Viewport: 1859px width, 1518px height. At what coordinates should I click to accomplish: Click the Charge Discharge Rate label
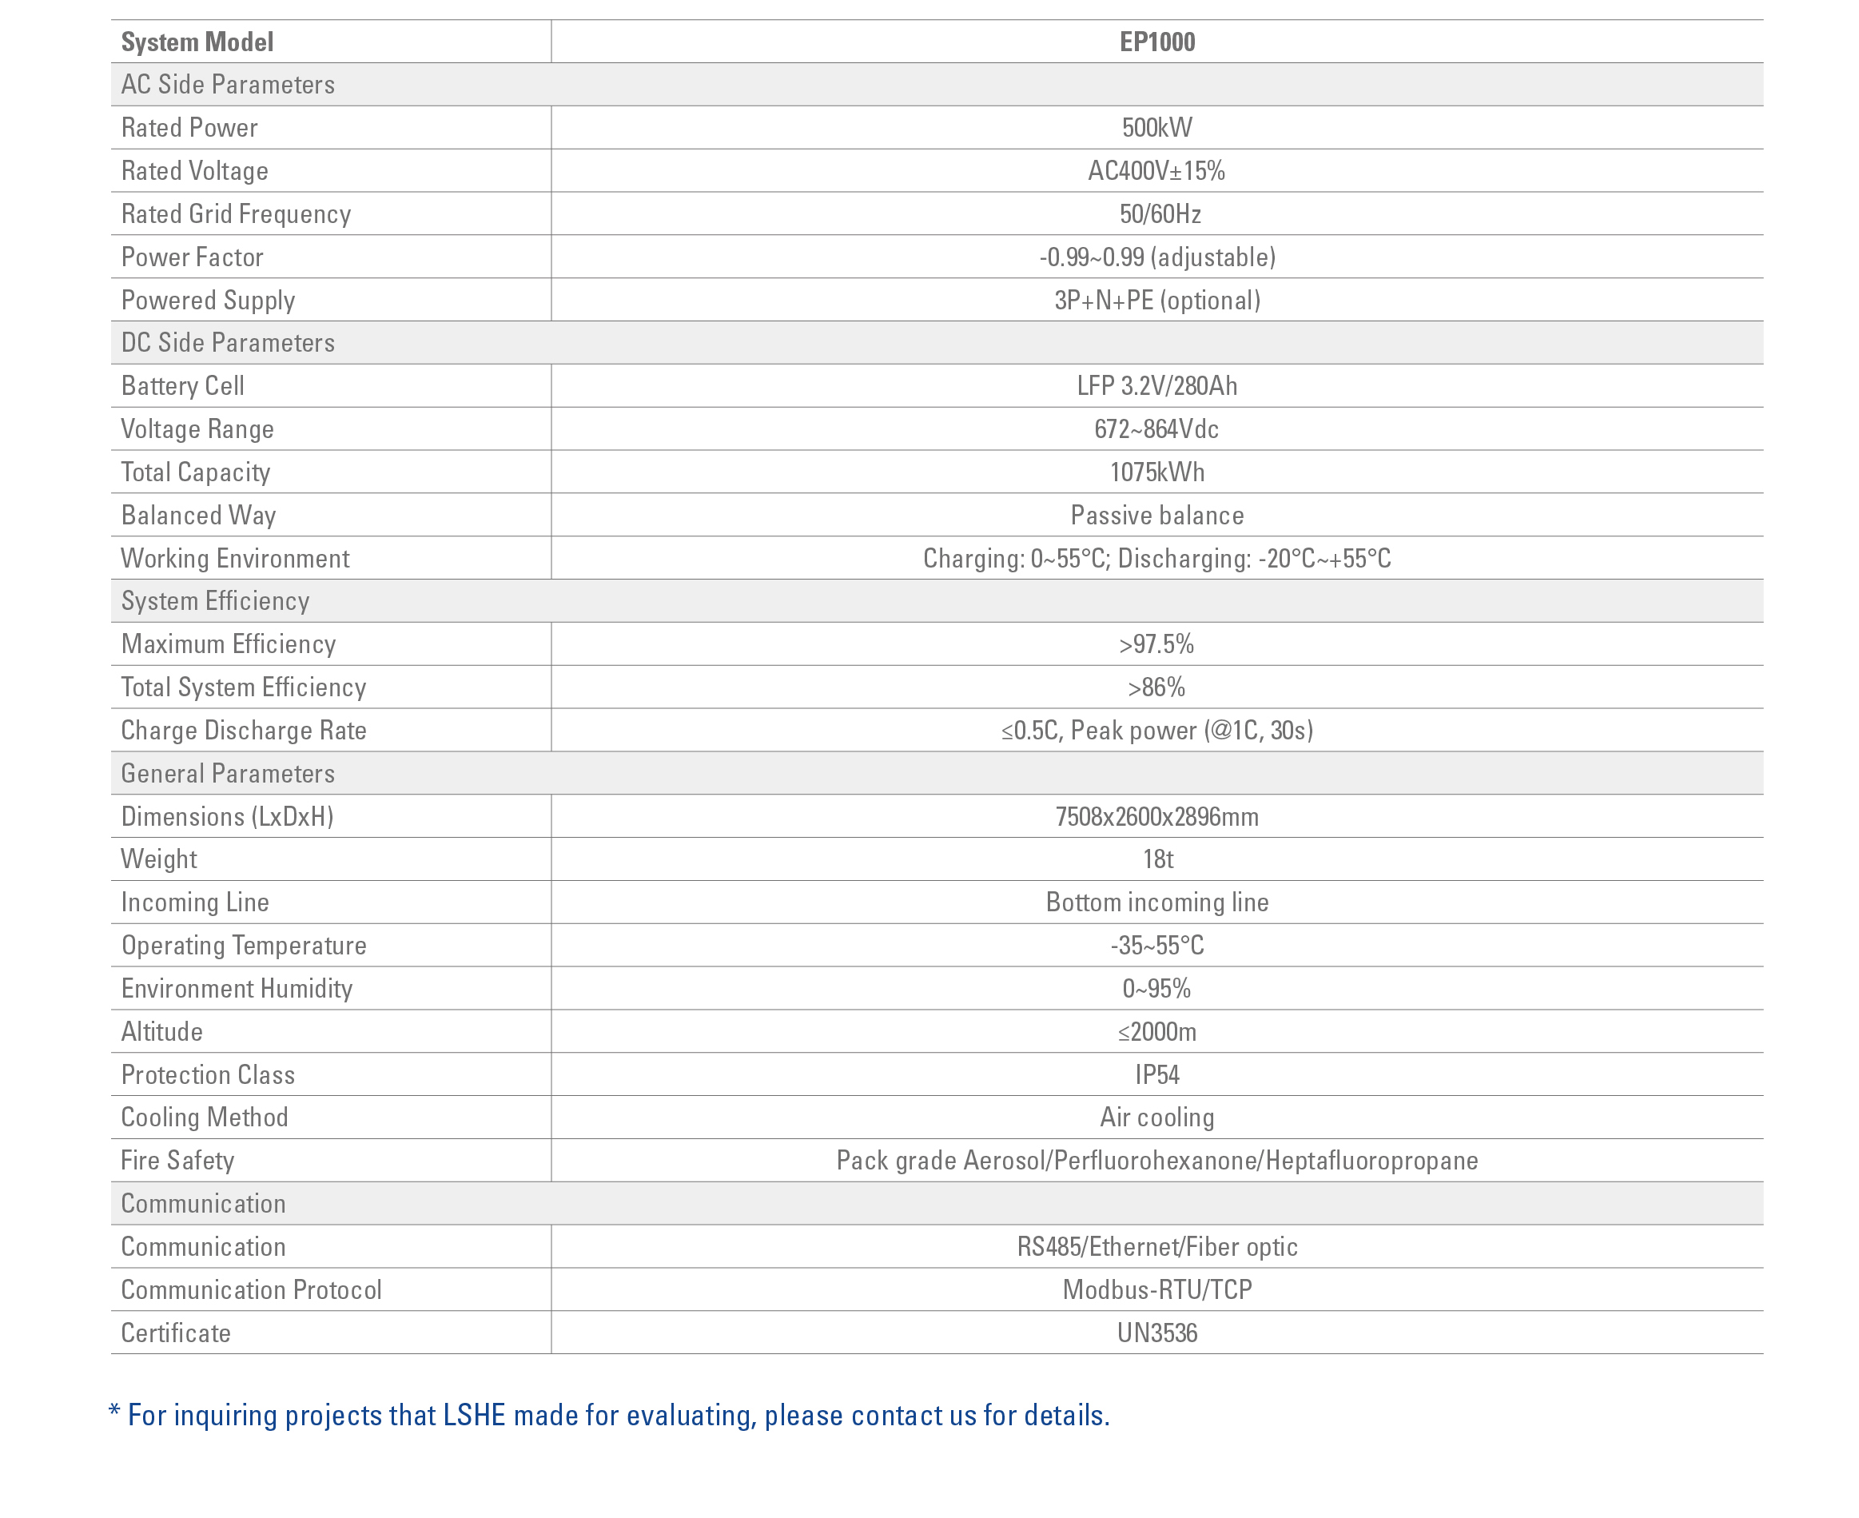243,730
